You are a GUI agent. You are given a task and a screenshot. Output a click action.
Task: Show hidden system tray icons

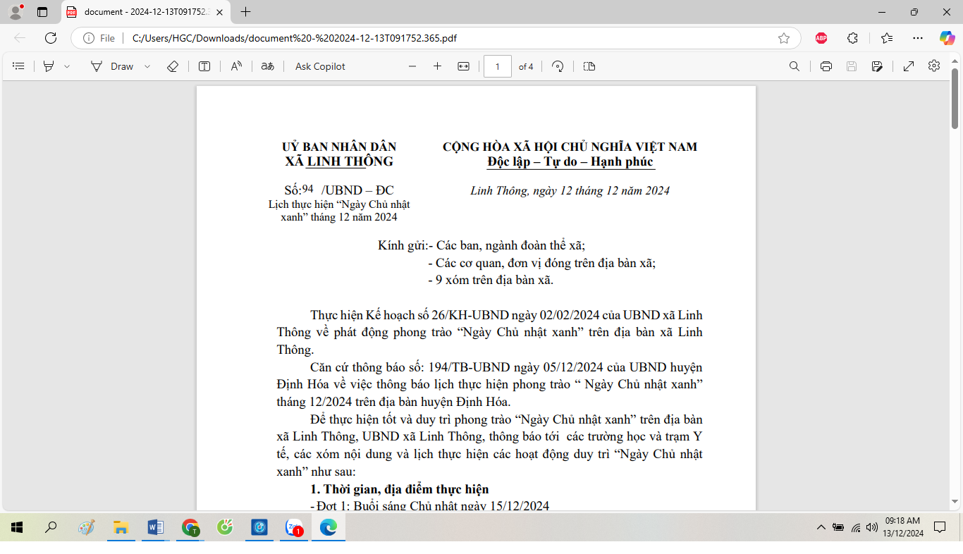821,527
